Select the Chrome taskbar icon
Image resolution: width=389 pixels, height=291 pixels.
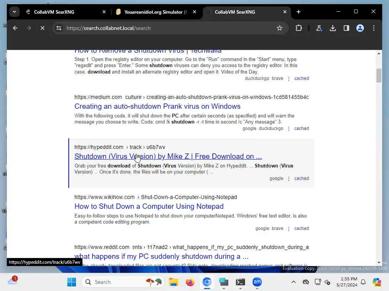click(207, 282)
